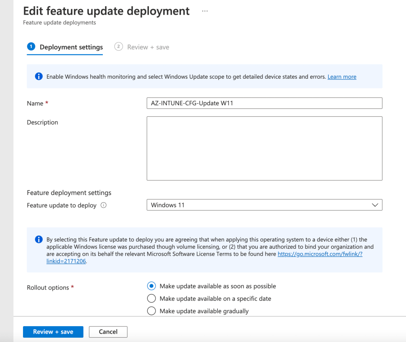Click the step 1 number circle
This screenshot has height=342, width=406.
click(x=31, y=47)
